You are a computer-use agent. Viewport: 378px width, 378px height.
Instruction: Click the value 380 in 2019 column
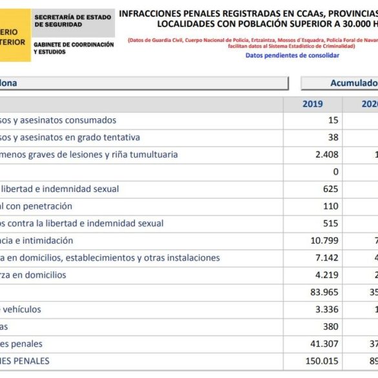click(x=331, y=327)
